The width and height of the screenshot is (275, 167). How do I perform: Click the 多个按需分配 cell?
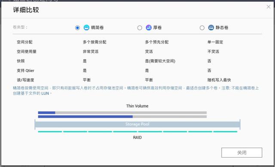click(x=95, y=42)
